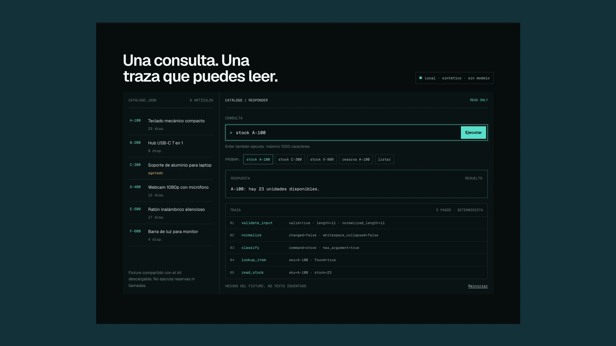Click the RESPONDER breadcrumb segment
The image size is (616, 346).
[x=258, y=100]
